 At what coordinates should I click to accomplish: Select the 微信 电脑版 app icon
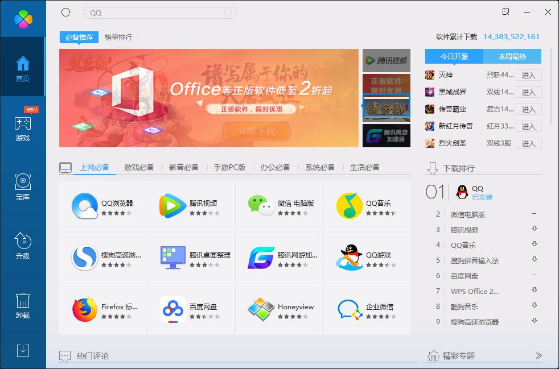click(x=261, y=206)
